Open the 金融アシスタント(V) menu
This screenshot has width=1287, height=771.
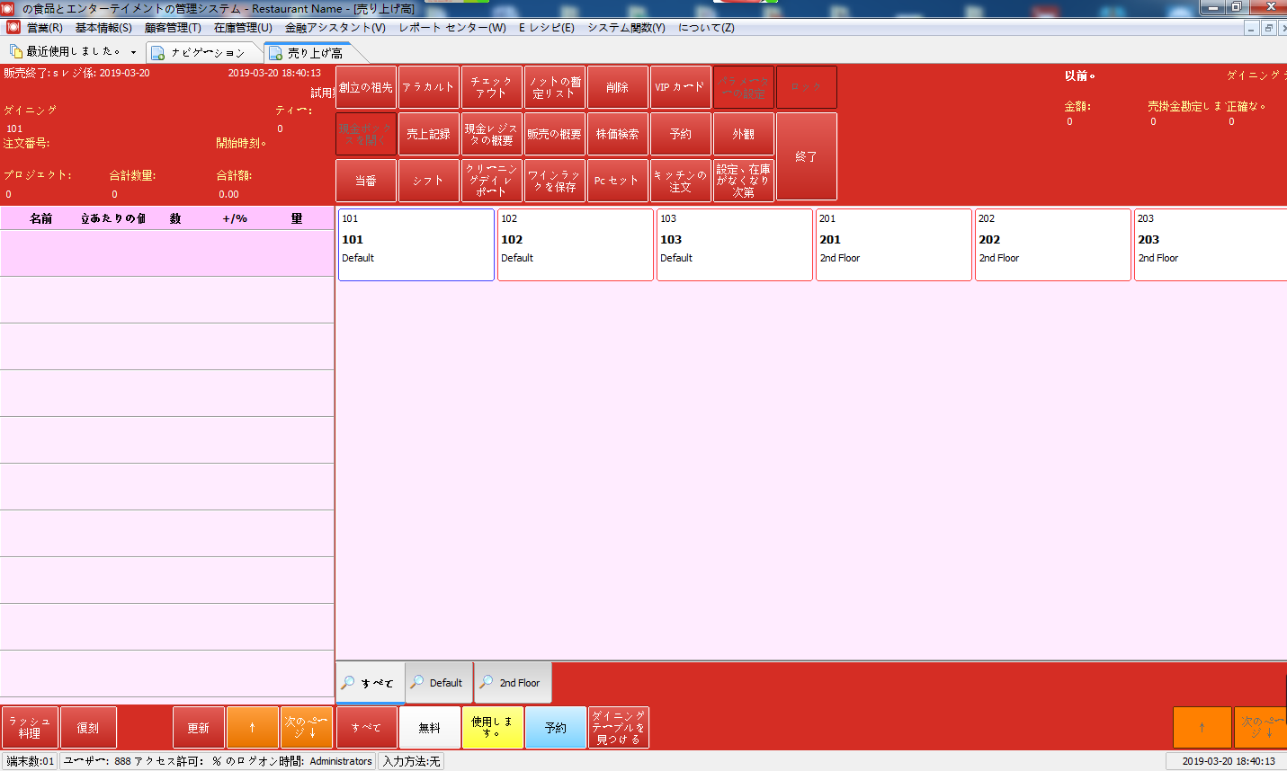[335, 28]
